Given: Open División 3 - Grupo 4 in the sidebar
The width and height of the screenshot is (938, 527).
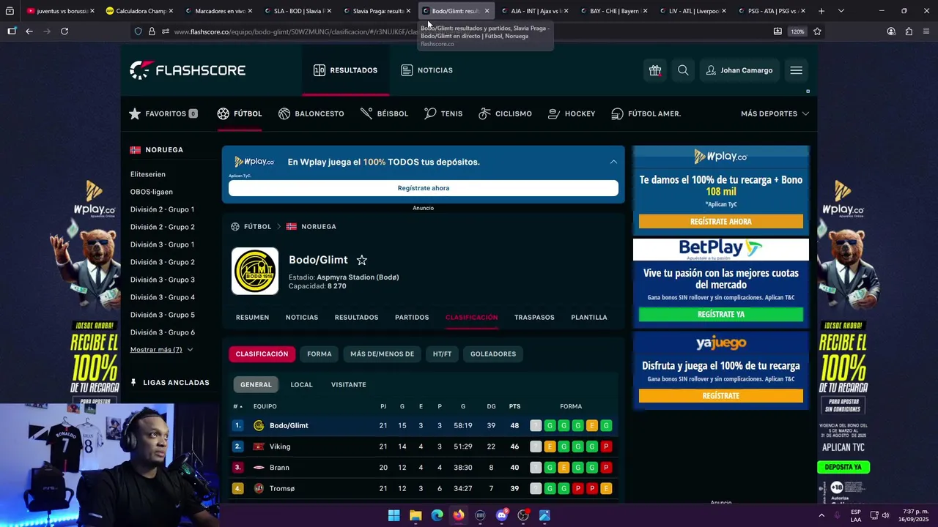Looking at the screenshot, I should [163, 297].
